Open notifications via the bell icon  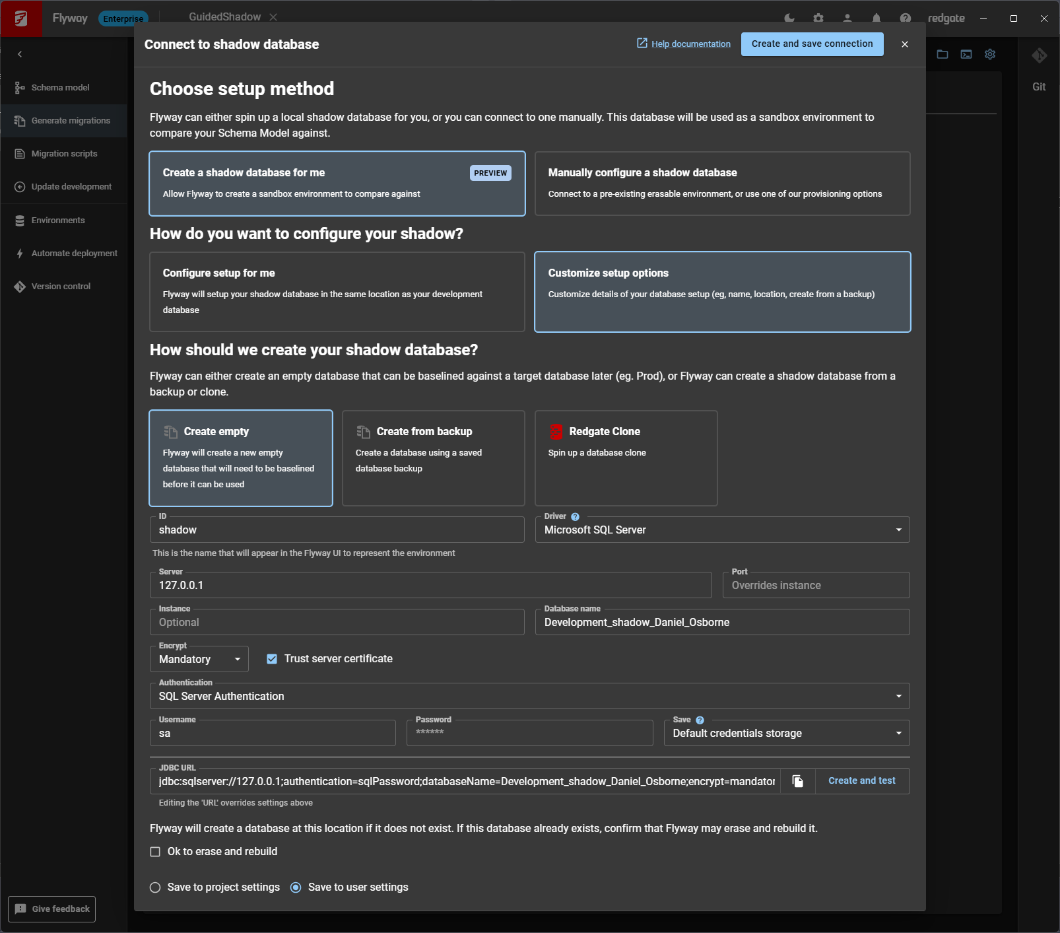[877, 18]
